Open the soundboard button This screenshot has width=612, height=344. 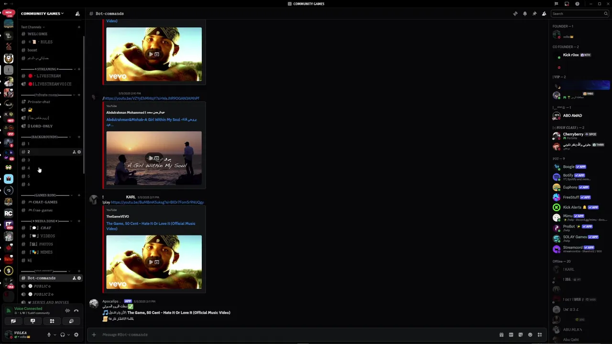71,321
